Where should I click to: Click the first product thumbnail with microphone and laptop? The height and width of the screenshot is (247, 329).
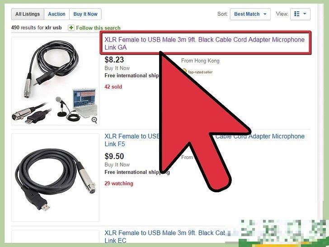(55, 81)
